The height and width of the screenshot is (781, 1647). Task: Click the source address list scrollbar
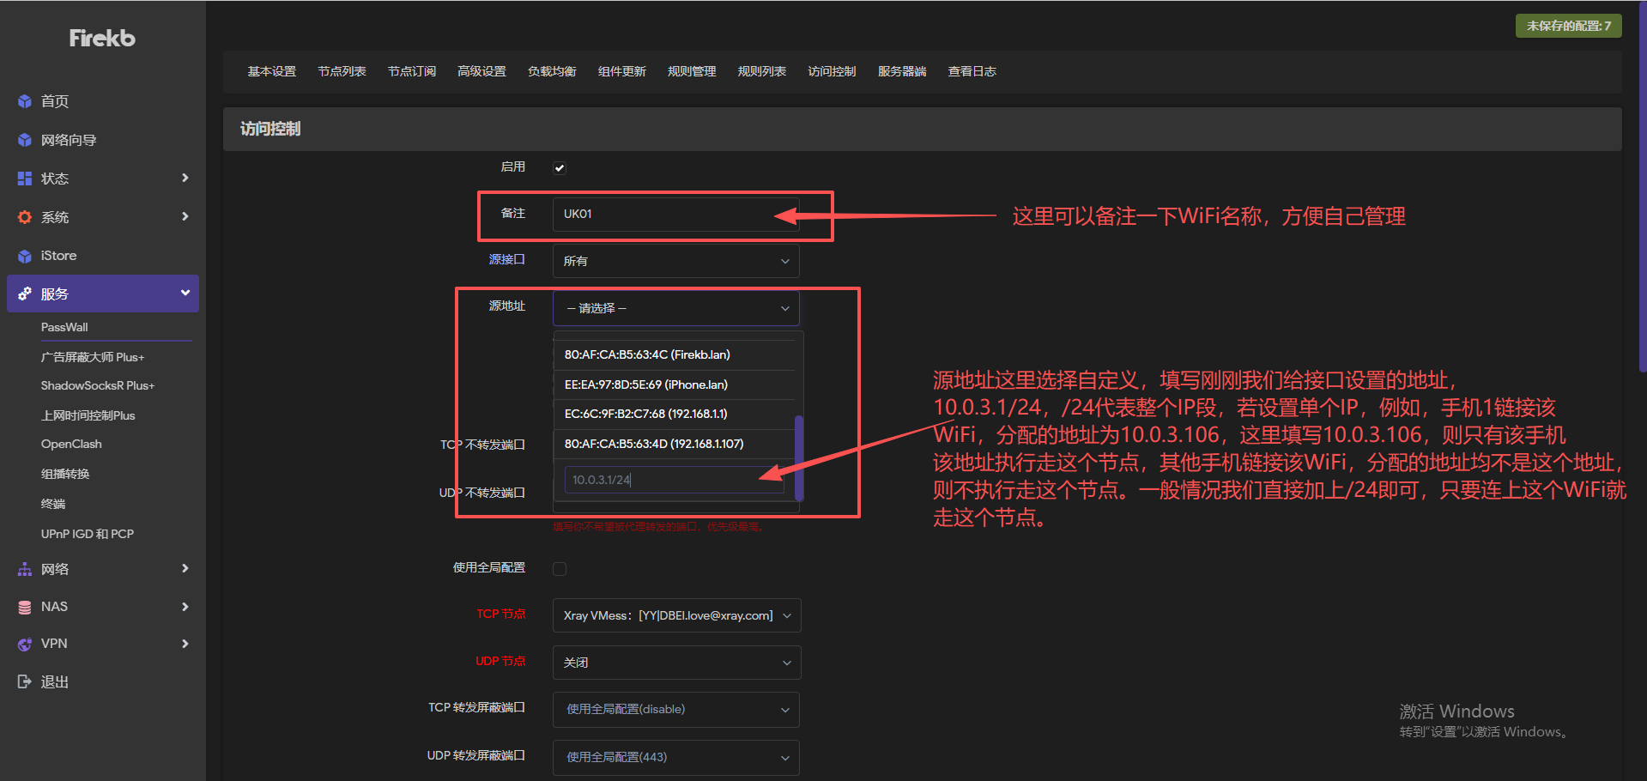point(799,457)
